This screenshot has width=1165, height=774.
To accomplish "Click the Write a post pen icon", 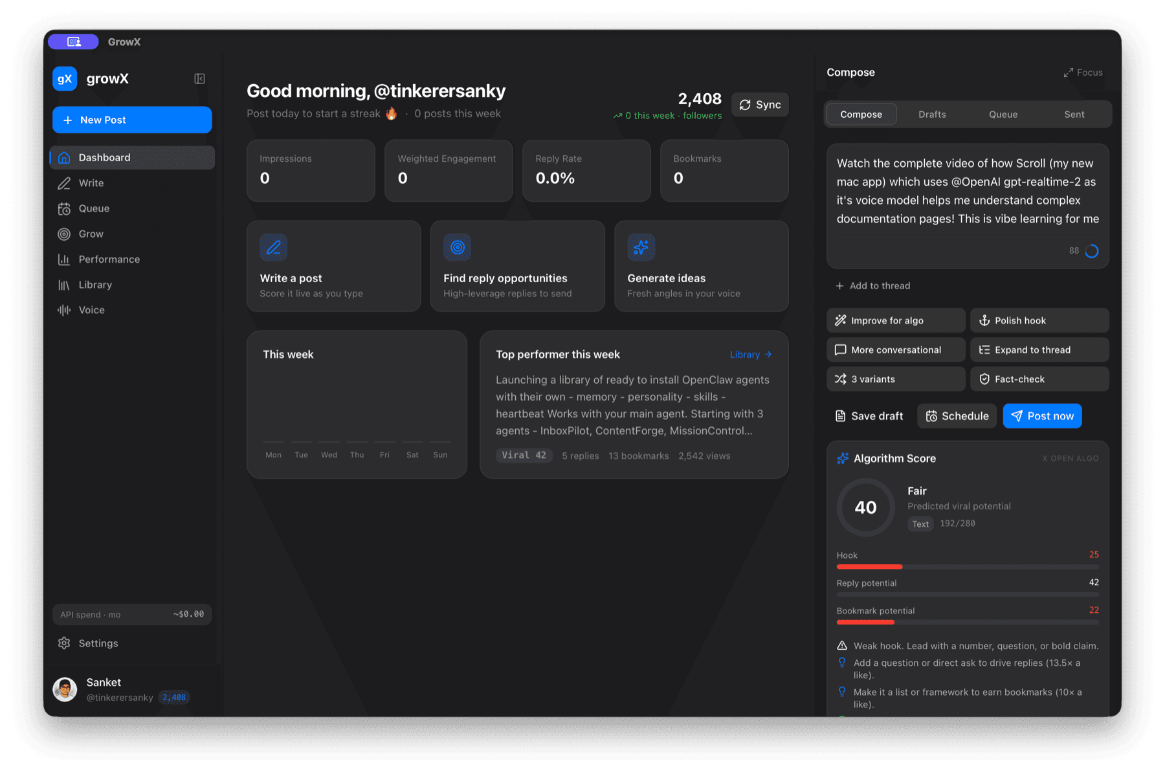I will 274,247.
